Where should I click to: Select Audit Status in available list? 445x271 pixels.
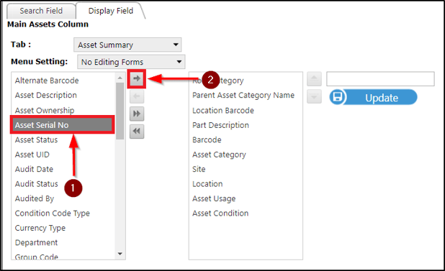coord(36,184)
